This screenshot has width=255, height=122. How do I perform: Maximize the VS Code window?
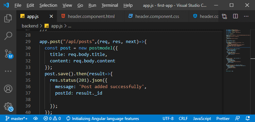coord(232,5)
